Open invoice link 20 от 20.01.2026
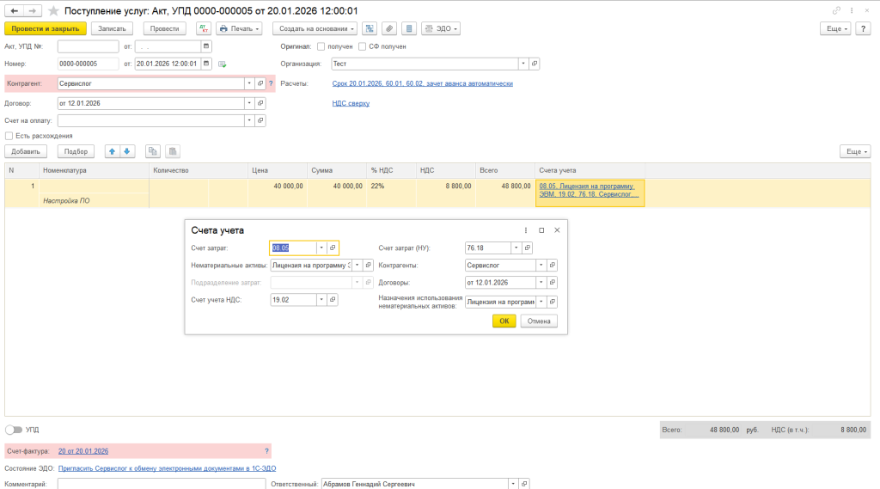The image size is (880, 489). tap(83, 451)
